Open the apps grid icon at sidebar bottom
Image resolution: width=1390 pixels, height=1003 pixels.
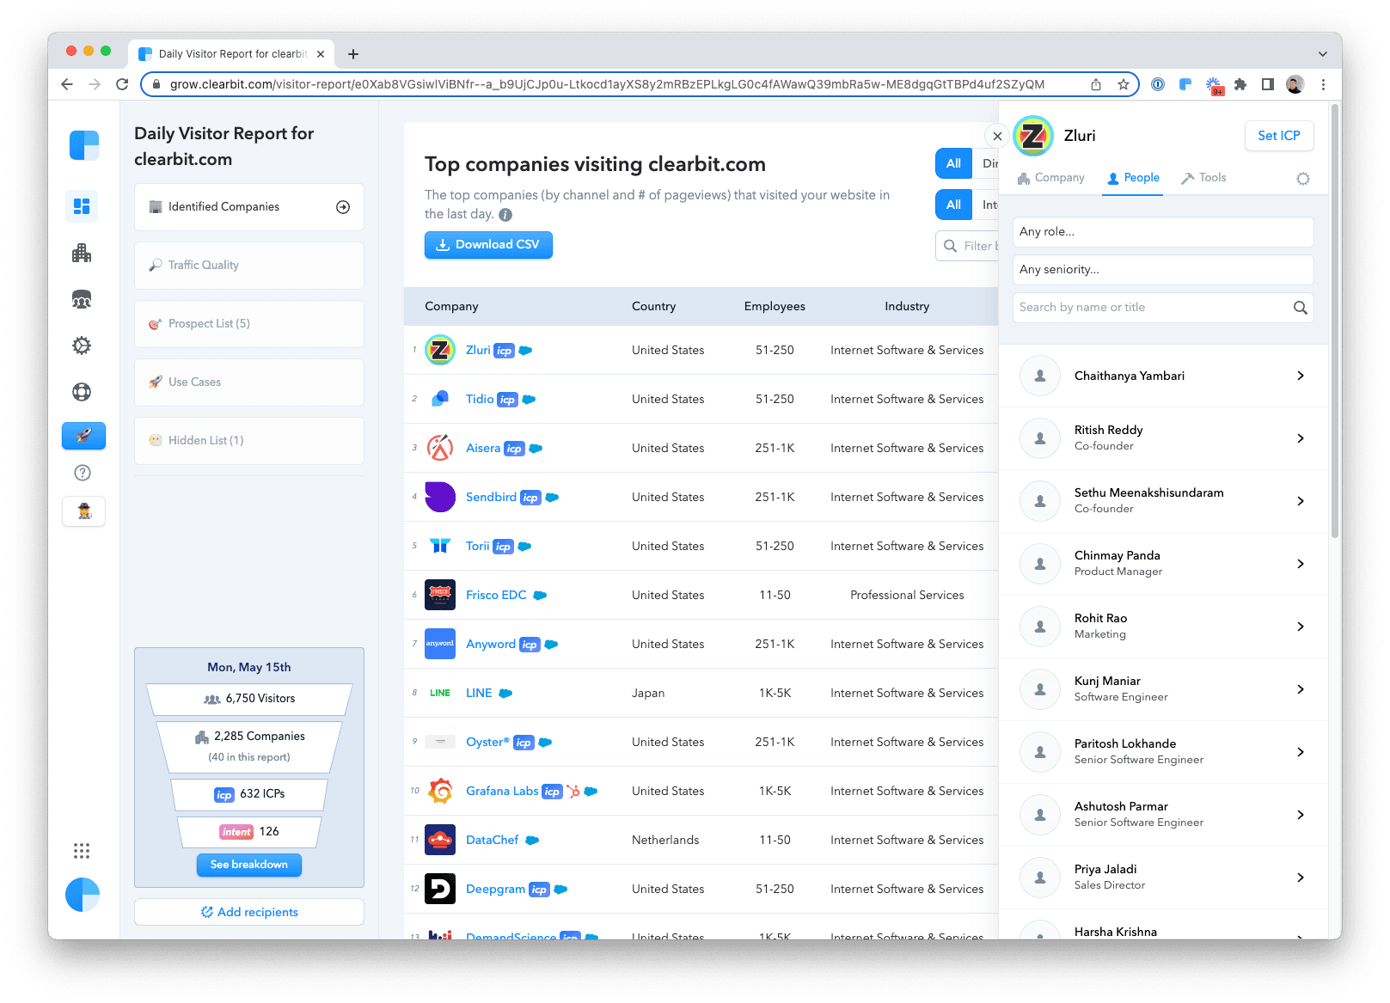[82, 850]
